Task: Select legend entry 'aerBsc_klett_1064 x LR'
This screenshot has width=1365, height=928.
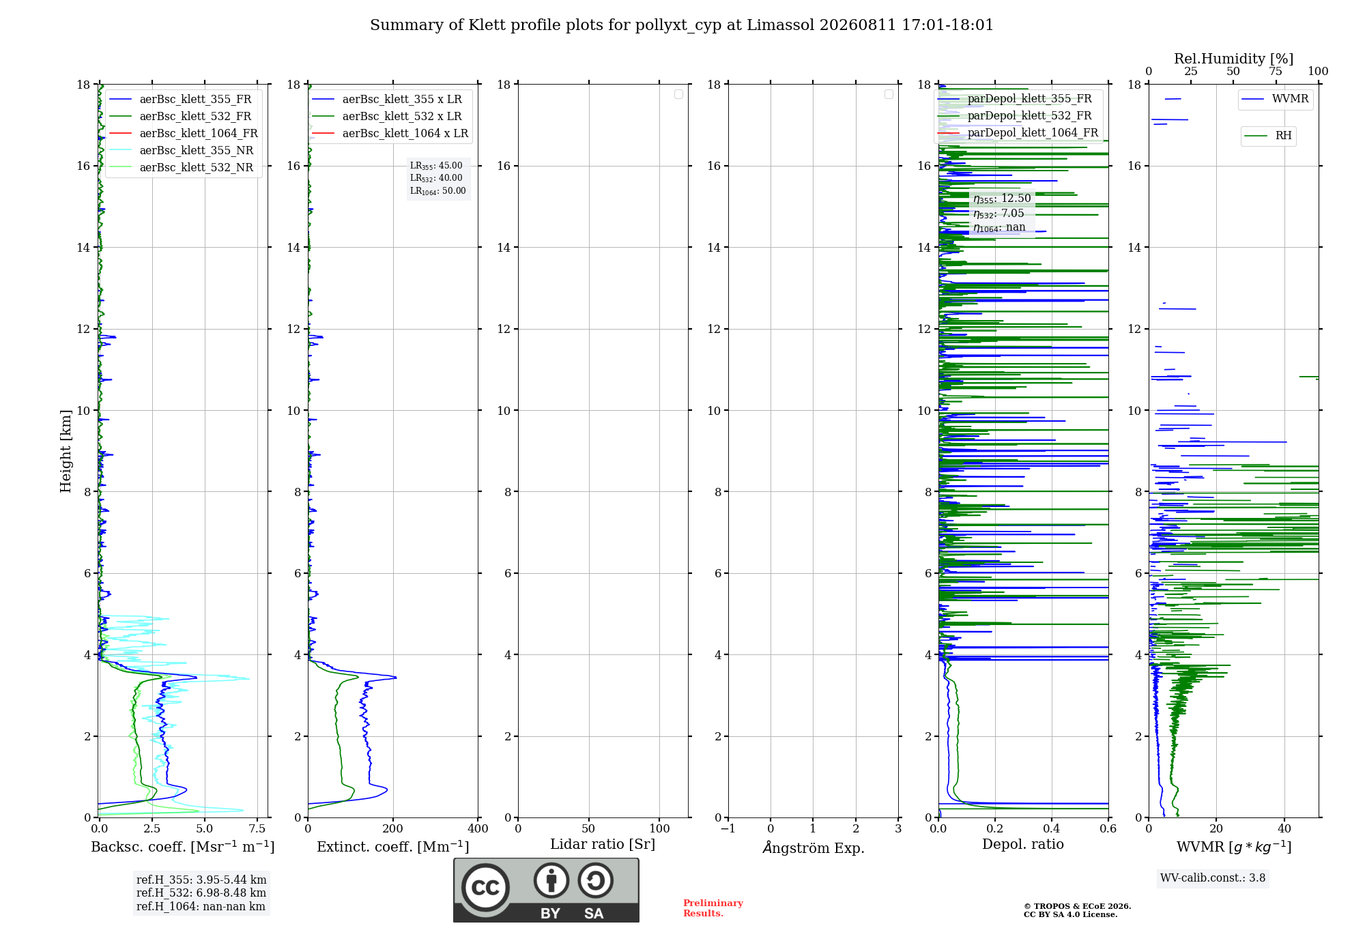Action: coord(405,134)
